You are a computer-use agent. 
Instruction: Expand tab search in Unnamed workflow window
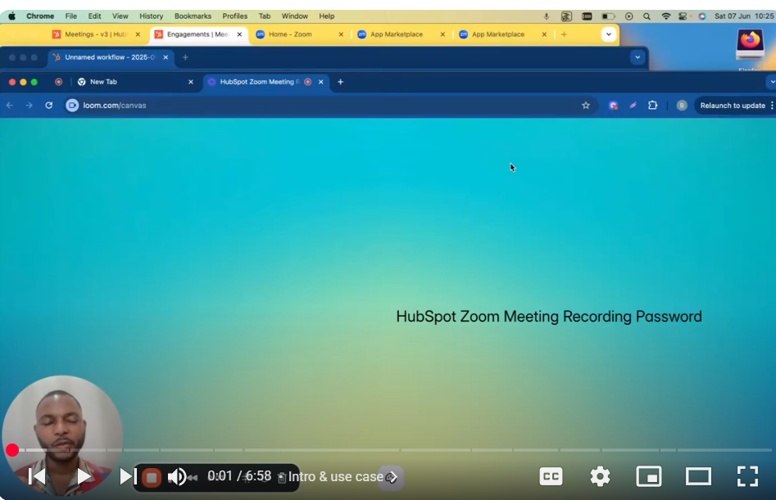point(638,57)
